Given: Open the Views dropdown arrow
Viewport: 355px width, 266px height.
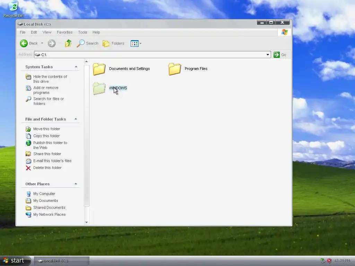Looking at the screenshot, I should point(141,43).
